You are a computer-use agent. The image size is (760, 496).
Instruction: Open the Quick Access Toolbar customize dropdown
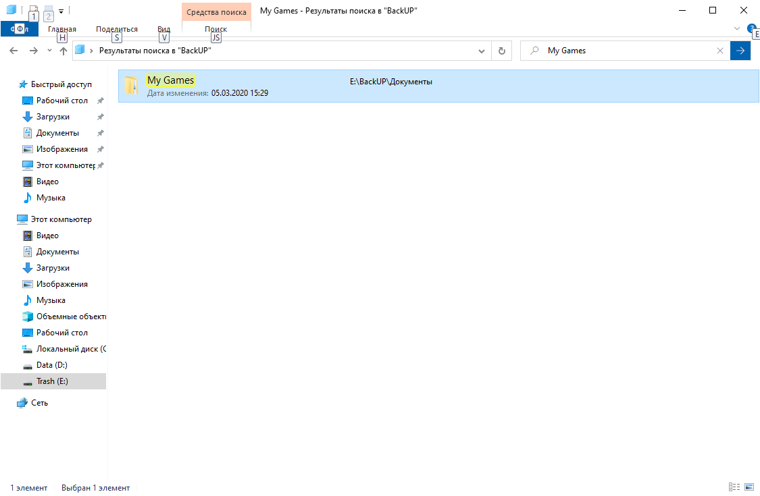pyautogui.click(x=61, y=11)
